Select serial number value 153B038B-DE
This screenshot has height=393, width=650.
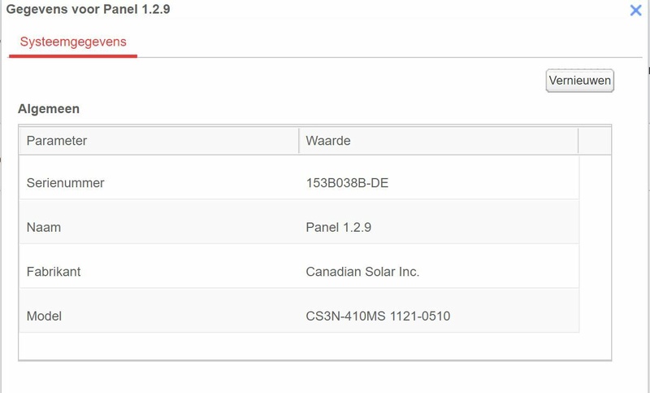click(349, 183)
